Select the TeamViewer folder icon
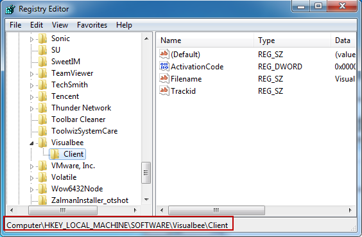Image resolution: width=362 pixels, height=237 pixels. [43, 73]
